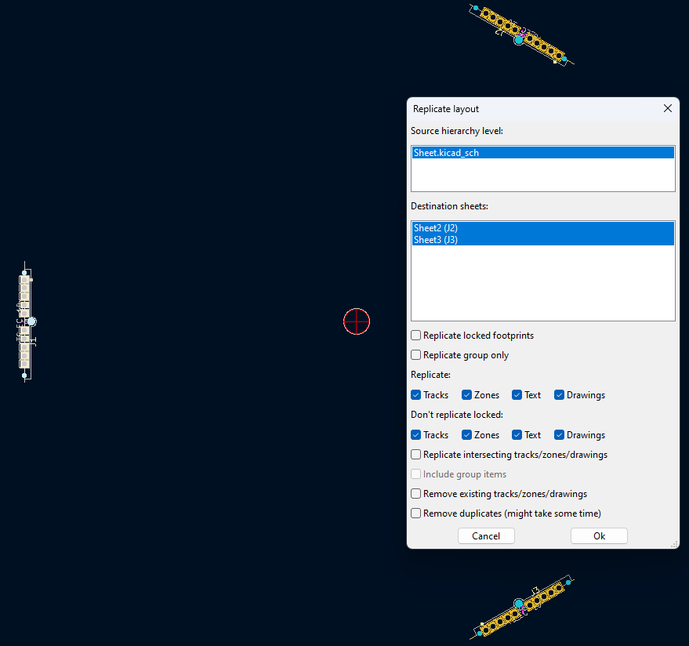Disable Zones under Don't replicate locked
689x646 pixels.
click(x=466, y=434)
